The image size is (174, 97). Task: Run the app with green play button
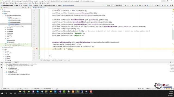126,5
